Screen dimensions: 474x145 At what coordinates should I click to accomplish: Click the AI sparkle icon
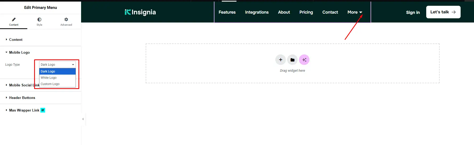[304, 60]
